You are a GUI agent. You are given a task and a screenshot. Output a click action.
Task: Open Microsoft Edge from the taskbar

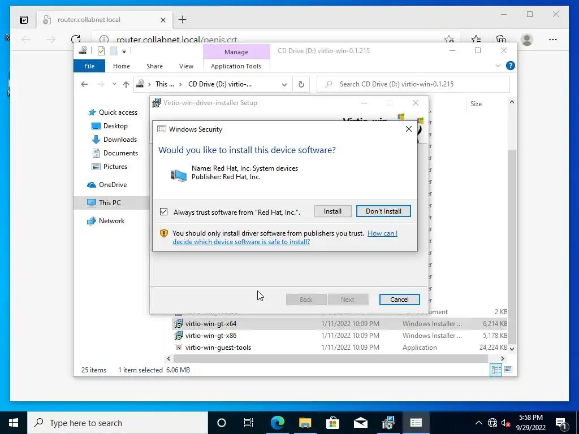[277, 423]
